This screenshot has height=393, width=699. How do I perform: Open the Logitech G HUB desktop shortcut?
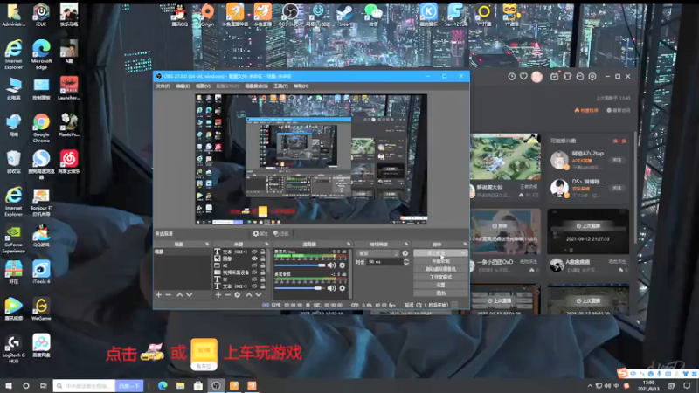[13, 348]
